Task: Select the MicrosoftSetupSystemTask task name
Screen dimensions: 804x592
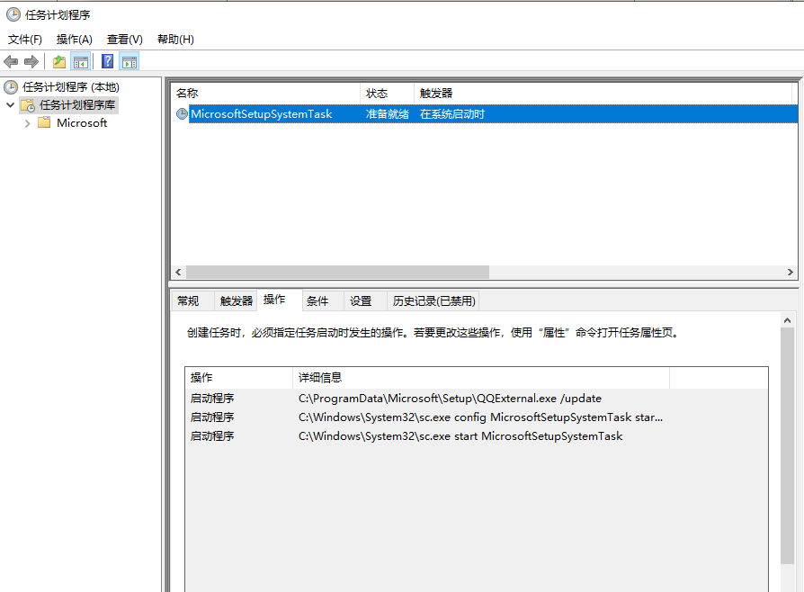Action: pos(262,114)
